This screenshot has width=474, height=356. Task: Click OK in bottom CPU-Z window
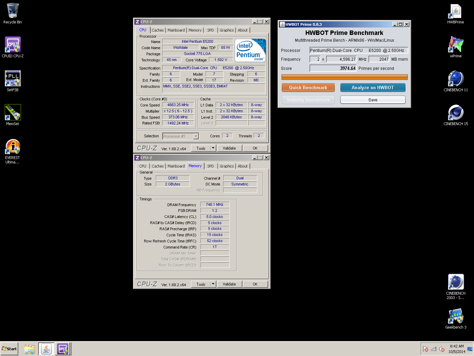[255, 284]
